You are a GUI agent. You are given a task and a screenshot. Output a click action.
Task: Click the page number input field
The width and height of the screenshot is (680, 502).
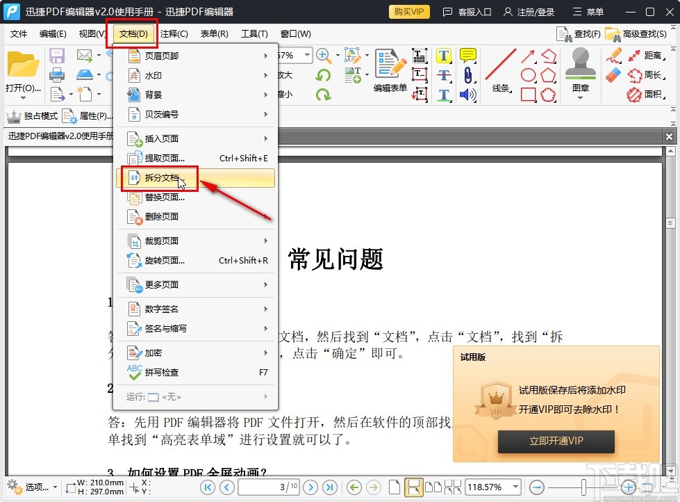tap(268, 487)
